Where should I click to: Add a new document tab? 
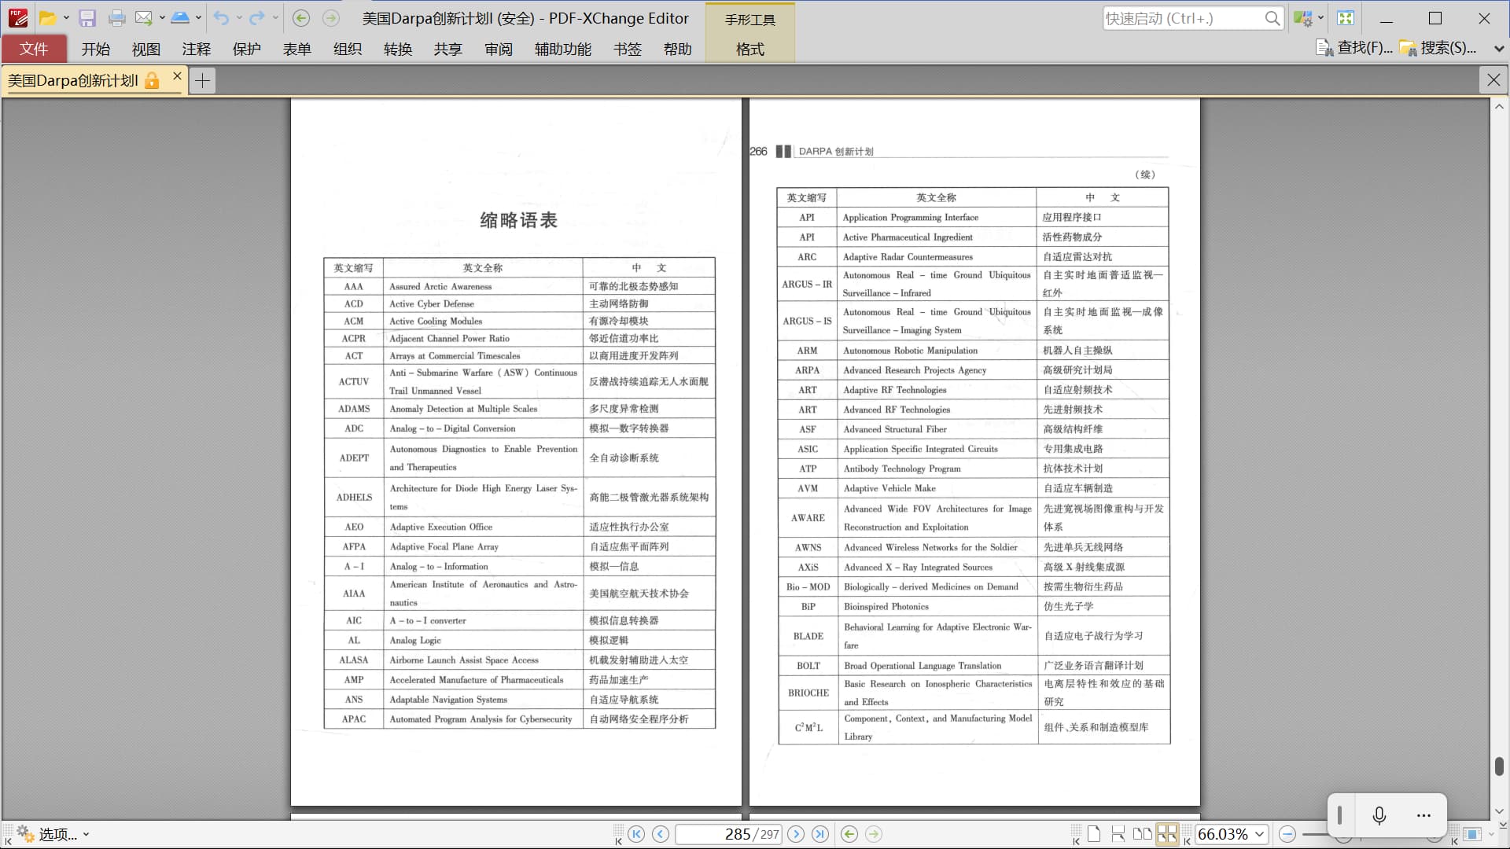click(x=202, y=80)
